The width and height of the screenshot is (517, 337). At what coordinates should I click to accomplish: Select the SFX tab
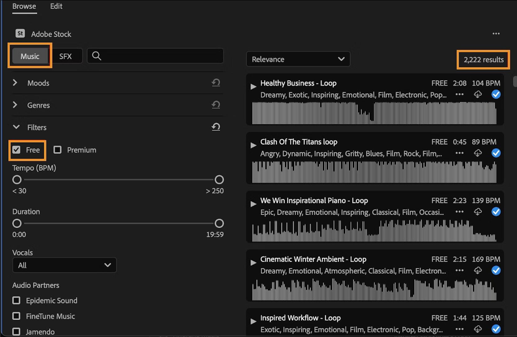pos(65,56)
